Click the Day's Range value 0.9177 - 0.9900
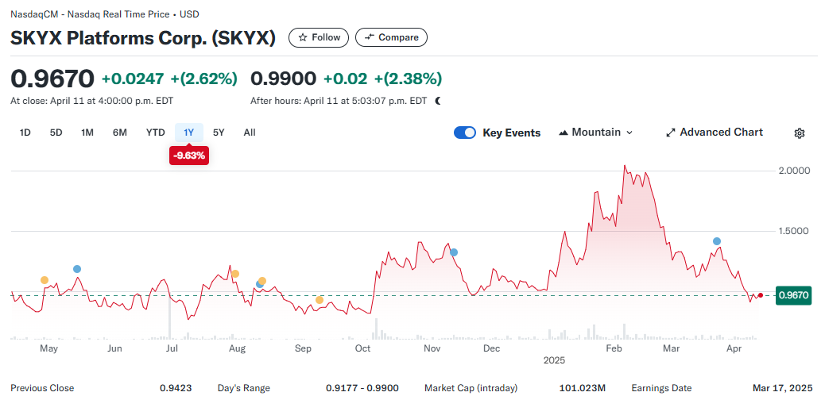The width and height of the screenshot is (825, 396). pyautogui.click(x=362, y=389)
